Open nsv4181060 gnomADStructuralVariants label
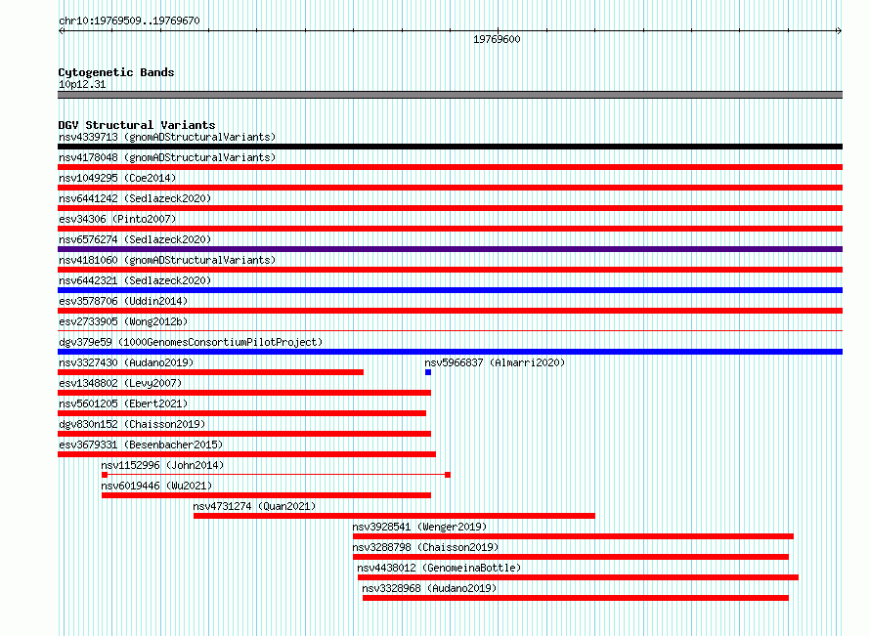Viewport: 870px width, 636px height. pyautogui.click(x=167, y=260)
